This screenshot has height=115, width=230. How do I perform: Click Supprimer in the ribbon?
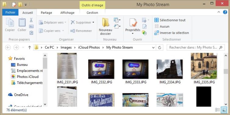pyautogui.click(x=81, y=23)
